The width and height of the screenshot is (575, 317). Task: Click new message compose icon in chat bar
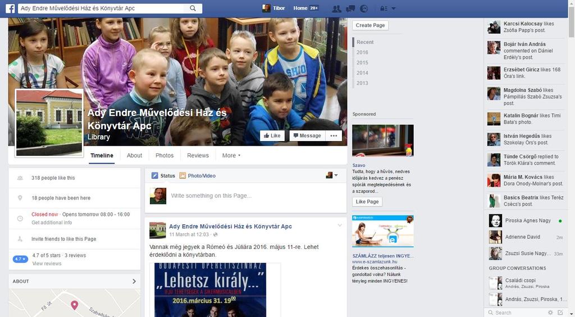(560, 313)
